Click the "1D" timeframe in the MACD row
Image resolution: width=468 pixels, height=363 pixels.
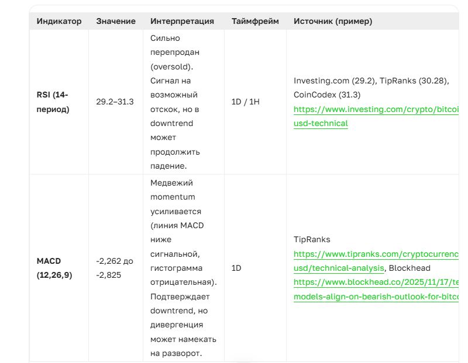236,268
